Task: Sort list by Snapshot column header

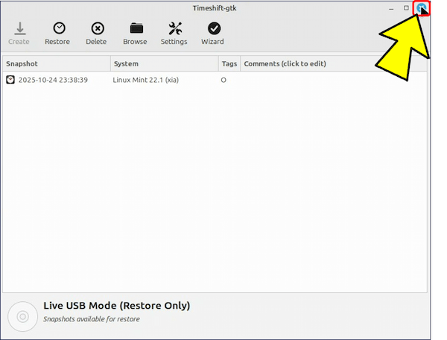Action: tap(56, 63)
